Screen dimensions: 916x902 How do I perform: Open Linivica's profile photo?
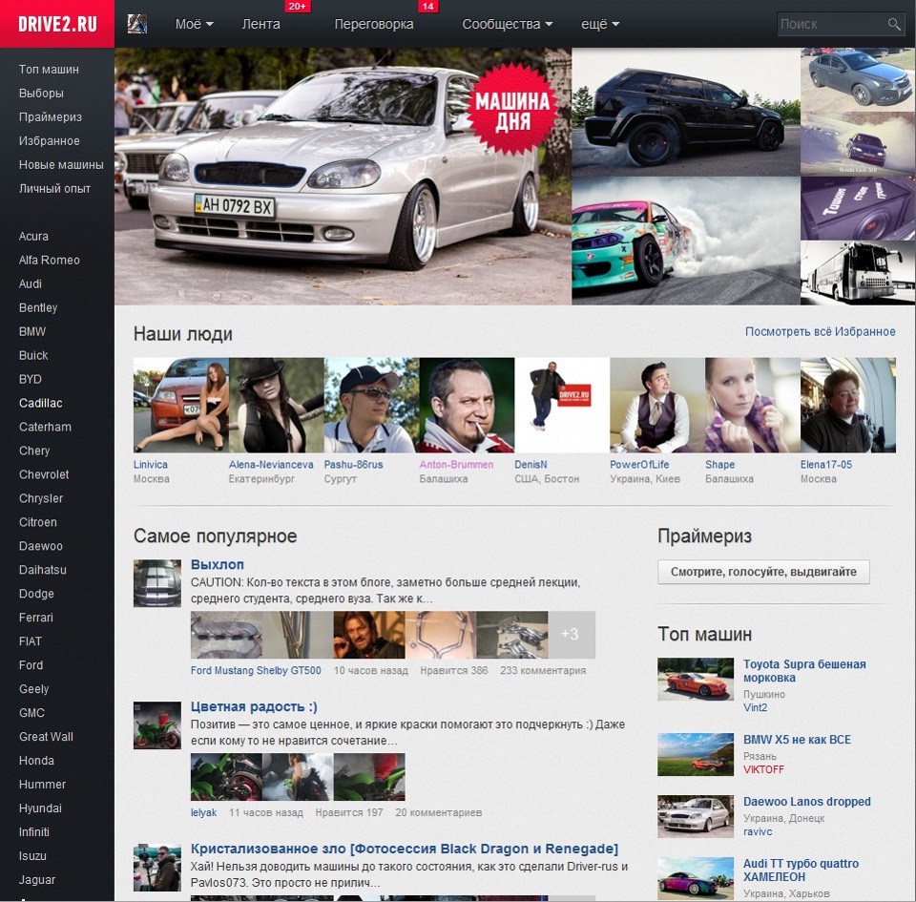point(181,405)
